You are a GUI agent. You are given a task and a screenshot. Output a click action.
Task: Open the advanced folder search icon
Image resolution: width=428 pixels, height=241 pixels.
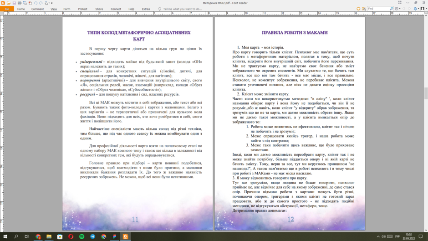tap(364, 9)
